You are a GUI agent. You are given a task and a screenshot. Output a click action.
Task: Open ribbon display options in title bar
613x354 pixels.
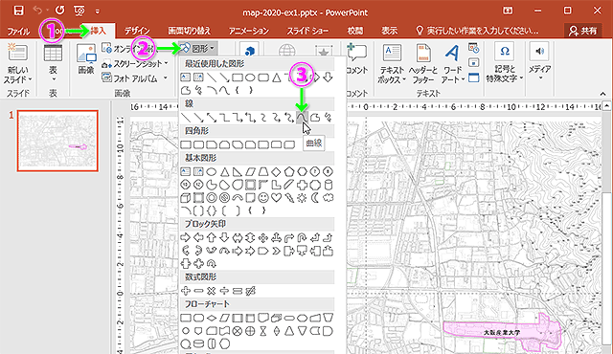(x=508, y=11)
